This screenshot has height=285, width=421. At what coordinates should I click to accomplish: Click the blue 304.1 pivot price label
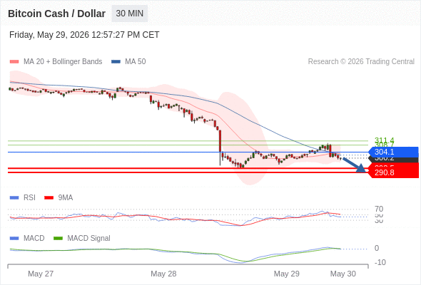pyautogui.click(x=393, y=152)
